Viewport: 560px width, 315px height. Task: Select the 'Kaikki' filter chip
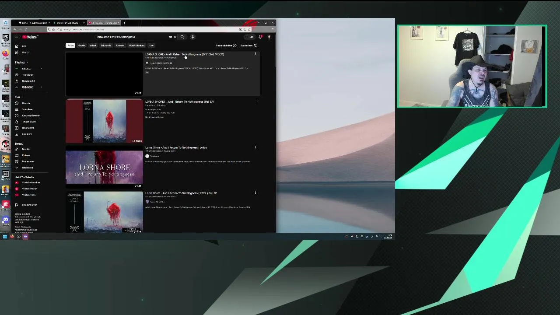[x=70, y=45]
